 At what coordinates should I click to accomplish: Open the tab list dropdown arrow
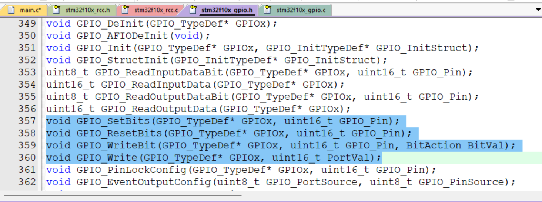click(x=538, y=10)
